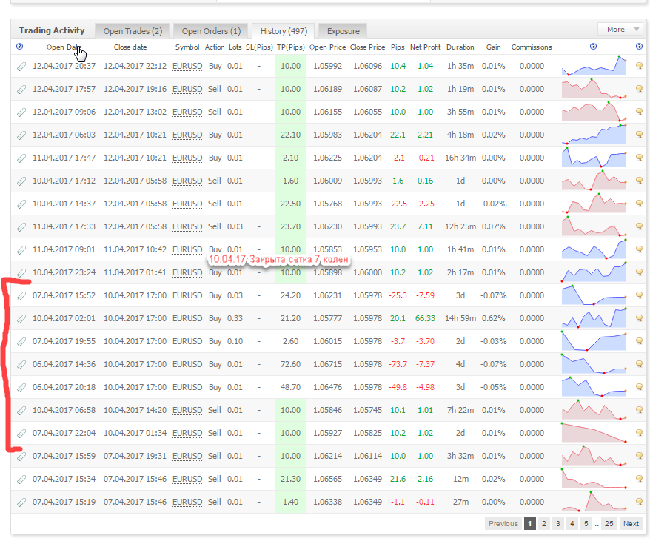
Task: Open EURUSD link in the 12.04.2017 20:37 row
Action: pos(187,66)
